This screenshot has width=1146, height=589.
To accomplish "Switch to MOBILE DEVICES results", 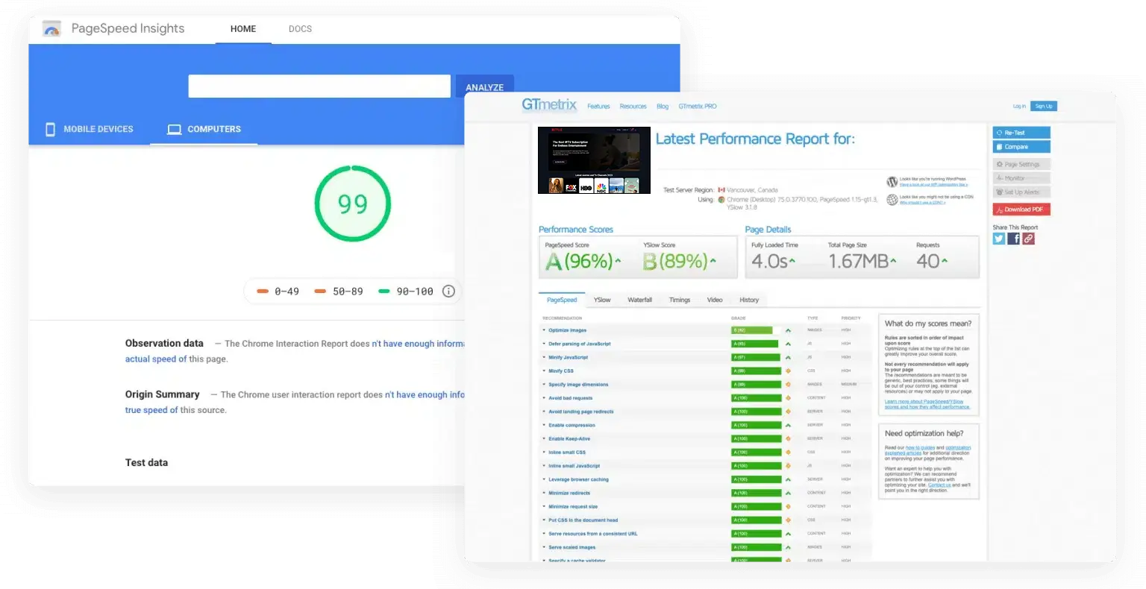I will (x=90, y=129).
